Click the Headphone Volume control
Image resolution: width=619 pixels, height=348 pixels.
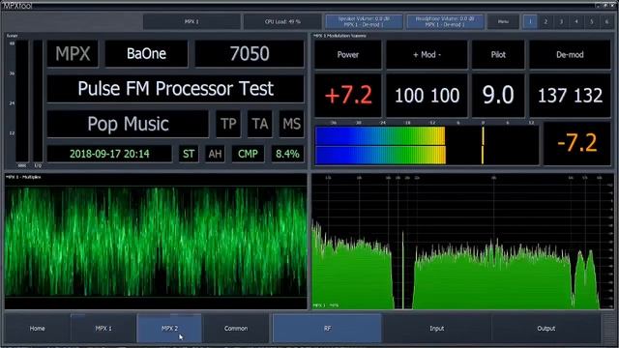point(445,21)
